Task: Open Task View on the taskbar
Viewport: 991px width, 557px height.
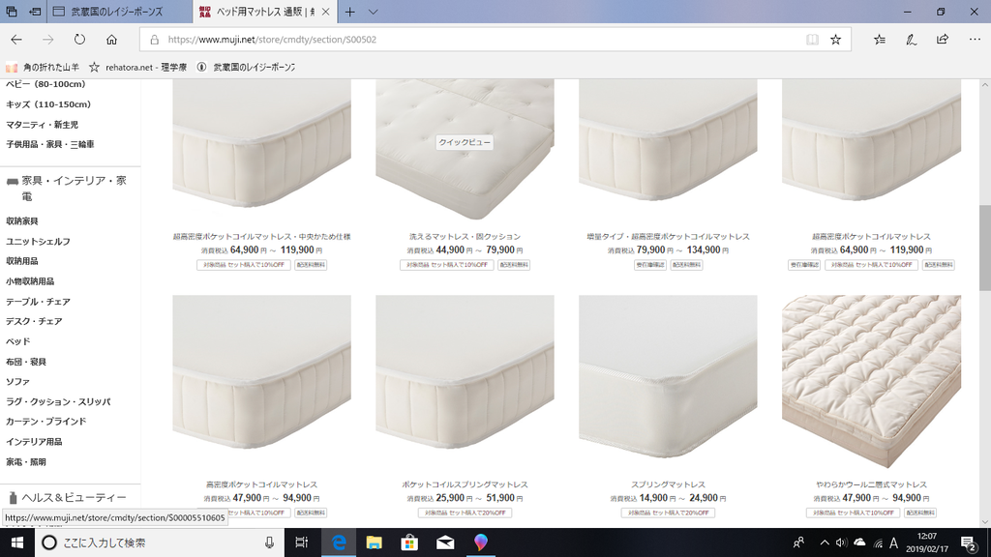Action: (x=302, y=542)
